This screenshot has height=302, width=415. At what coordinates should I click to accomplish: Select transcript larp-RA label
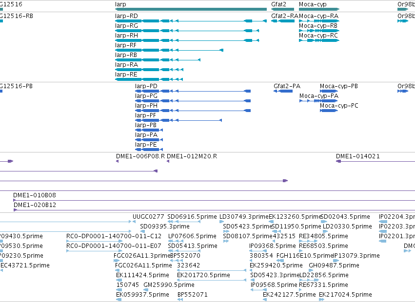pyautogui.click(x=126, y=64)
